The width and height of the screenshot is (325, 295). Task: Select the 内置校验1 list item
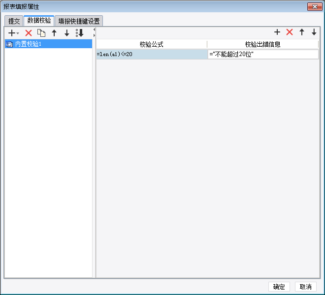[x=48, y=44]
